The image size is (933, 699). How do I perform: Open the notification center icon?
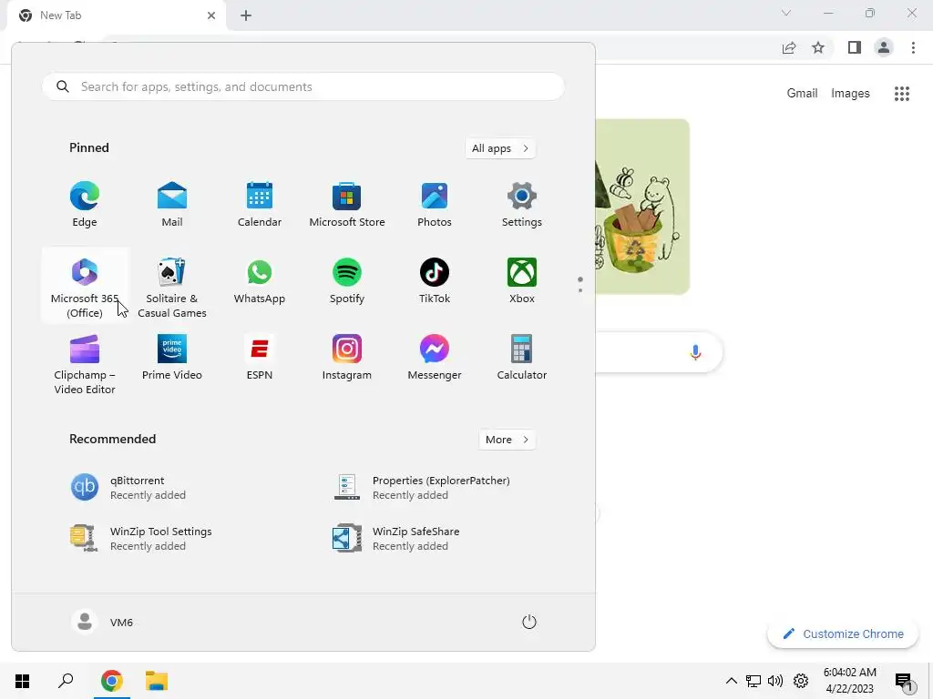point(904,682)
